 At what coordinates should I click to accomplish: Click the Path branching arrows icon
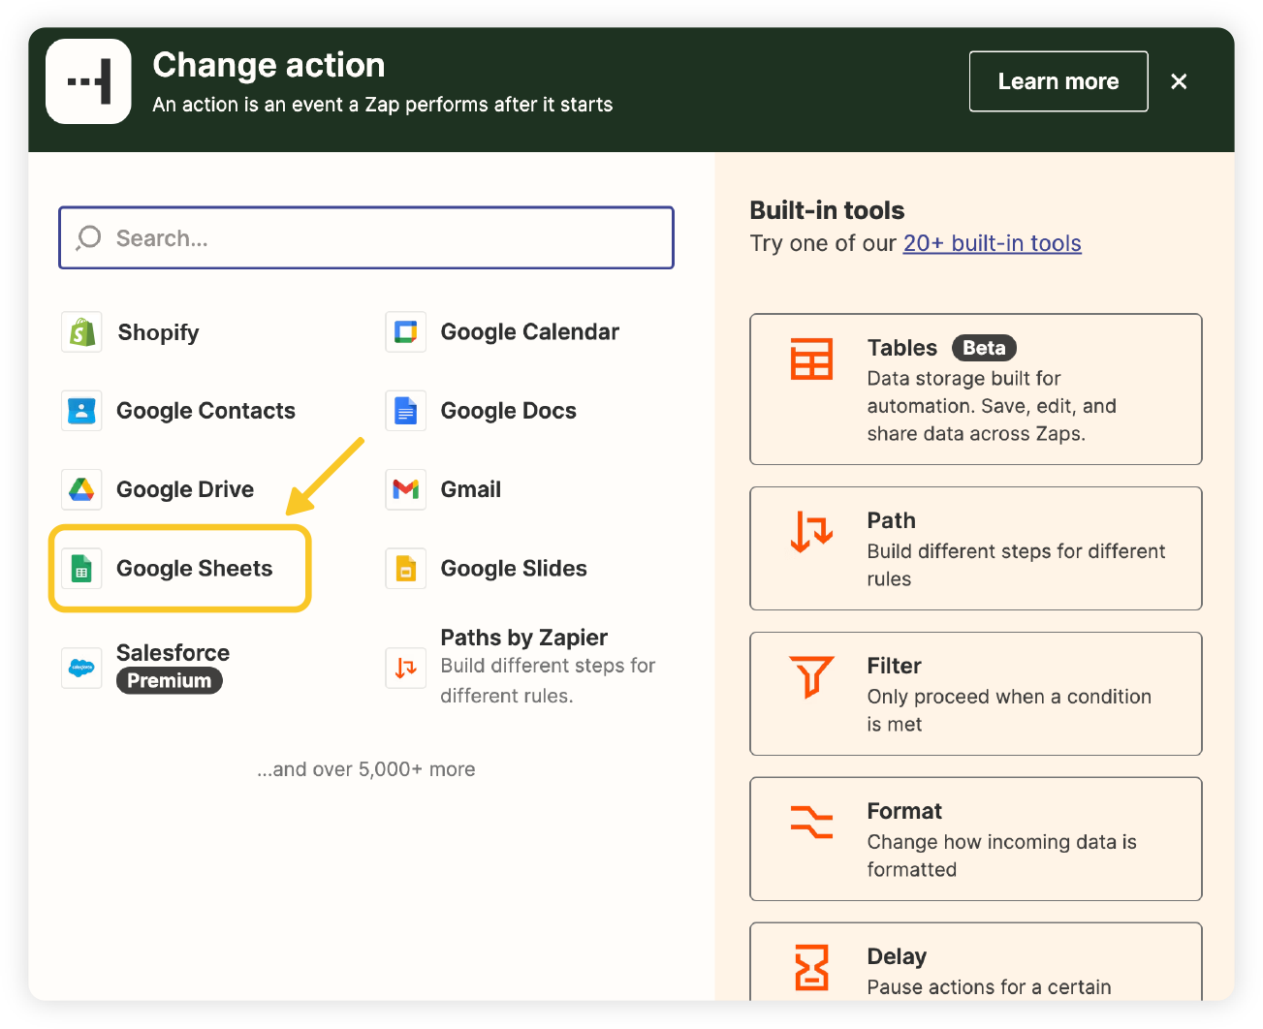pyautogui.click(x=811, y=532)
